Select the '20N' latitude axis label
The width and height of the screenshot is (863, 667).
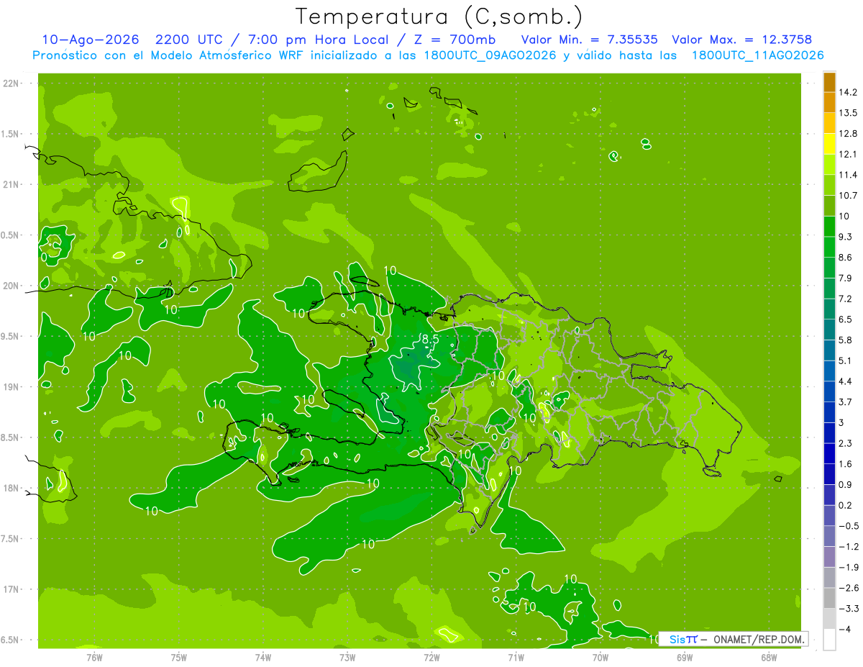pos(10,286)
